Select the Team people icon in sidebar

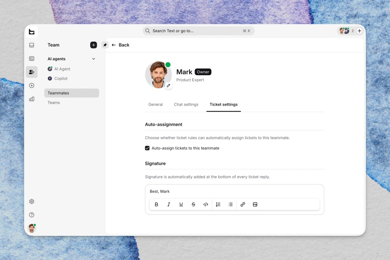click(32, 72)
